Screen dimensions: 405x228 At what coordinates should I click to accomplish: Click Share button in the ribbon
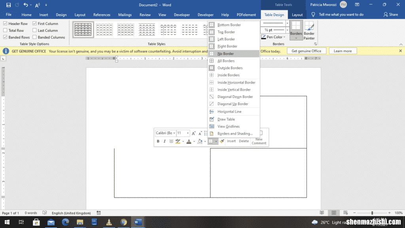[390, 15]
